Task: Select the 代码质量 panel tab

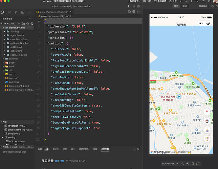Action: pyautogui.click(x=105, y=149)
